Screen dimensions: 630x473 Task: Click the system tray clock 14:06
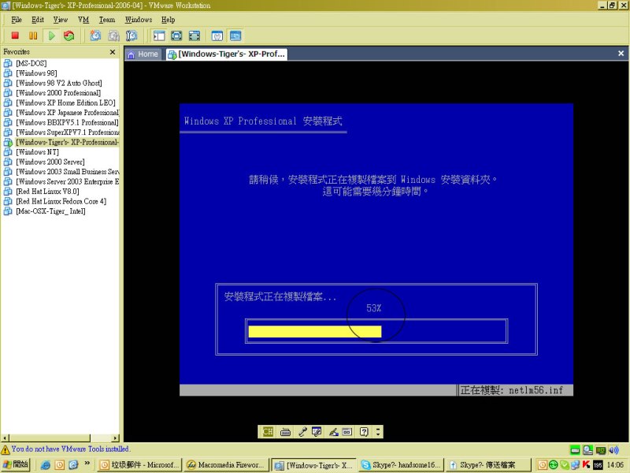[x=616, y=465]
